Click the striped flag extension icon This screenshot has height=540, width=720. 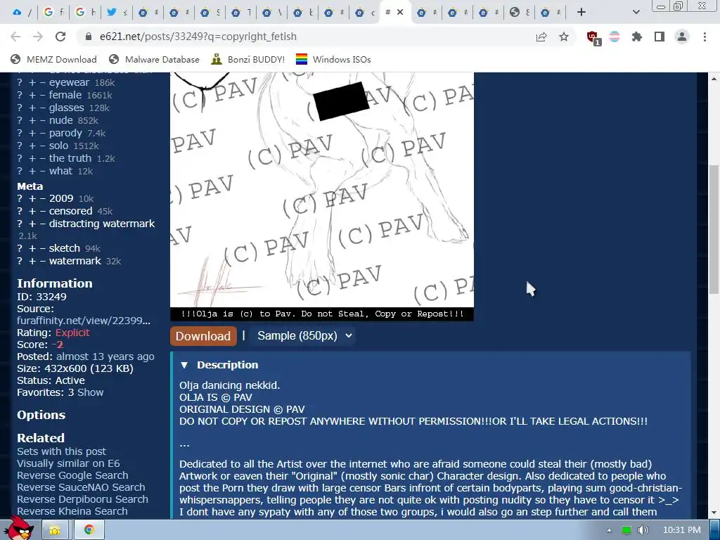click(615, 37)
